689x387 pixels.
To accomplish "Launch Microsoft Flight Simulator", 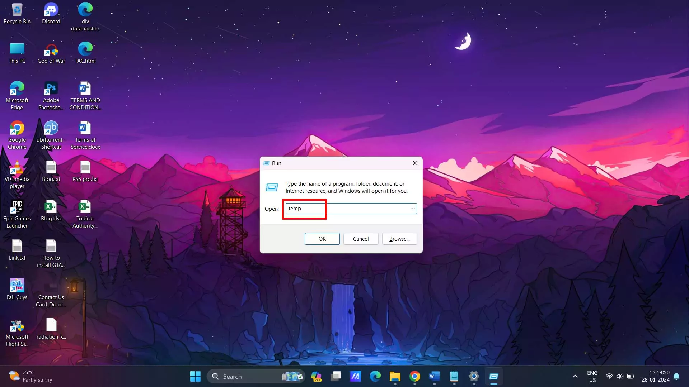I will (17, 333).
